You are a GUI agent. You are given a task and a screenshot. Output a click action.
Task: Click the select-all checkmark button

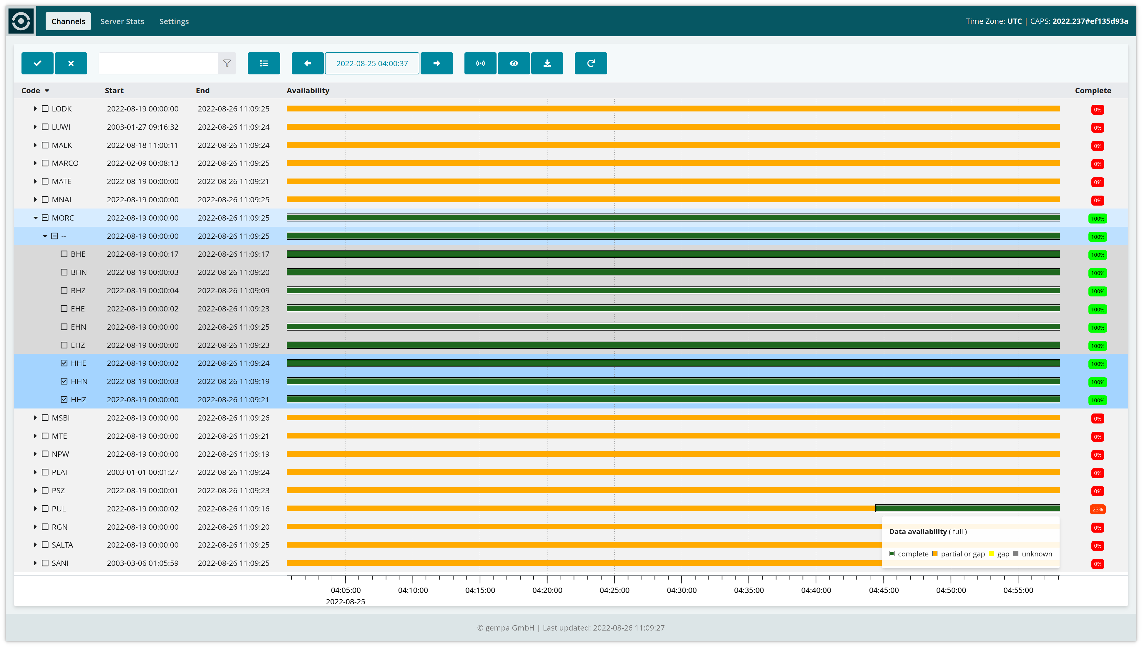(37, 63)
